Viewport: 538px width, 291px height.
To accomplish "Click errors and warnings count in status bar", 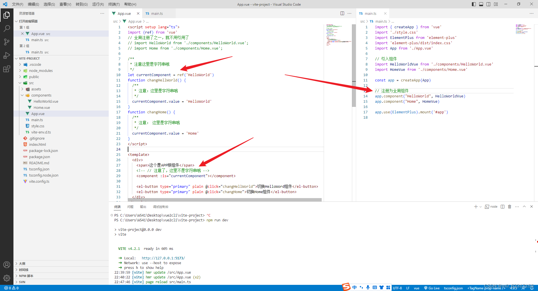I will pos(11,288).
